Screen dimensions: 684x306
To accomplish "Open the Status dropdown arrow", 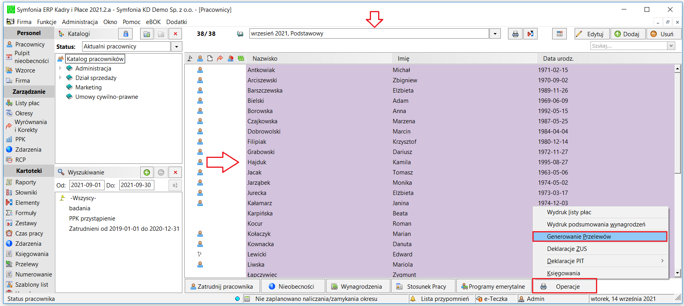I will [176, 46].
